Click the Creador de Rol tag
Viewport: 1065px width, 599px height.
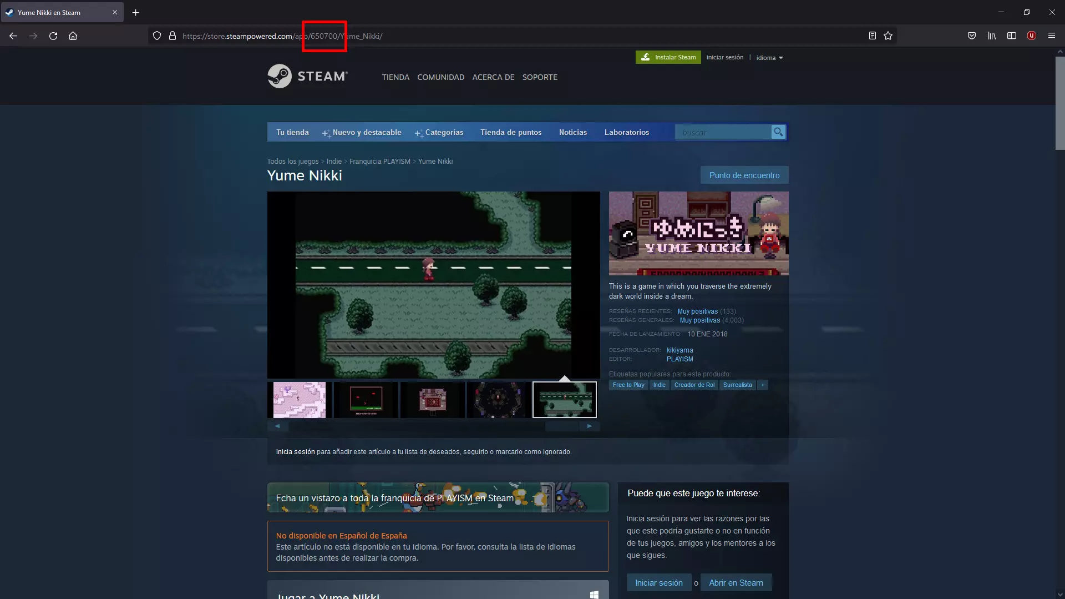(x=694, y=385)
